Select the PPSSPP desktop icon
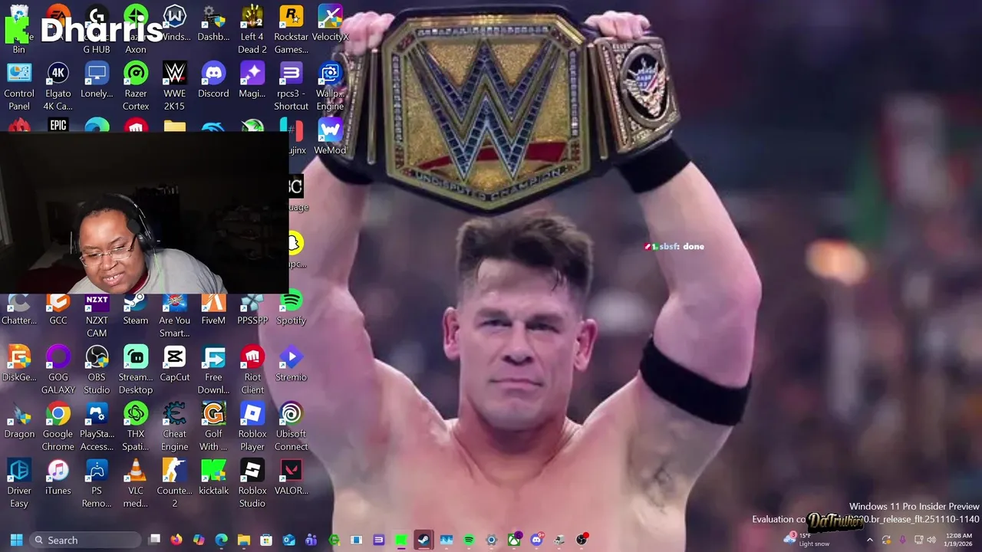 pos(252,308)
